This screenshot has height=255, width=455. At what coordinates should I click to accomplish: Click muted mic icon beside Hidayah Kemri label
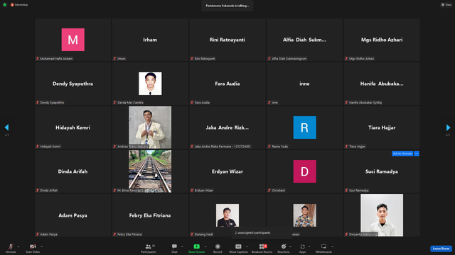tap(38, 147)
